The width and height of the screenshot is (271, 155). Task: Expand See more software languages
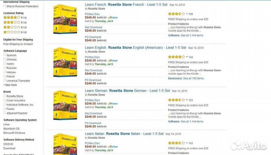(x=10, y=85)
